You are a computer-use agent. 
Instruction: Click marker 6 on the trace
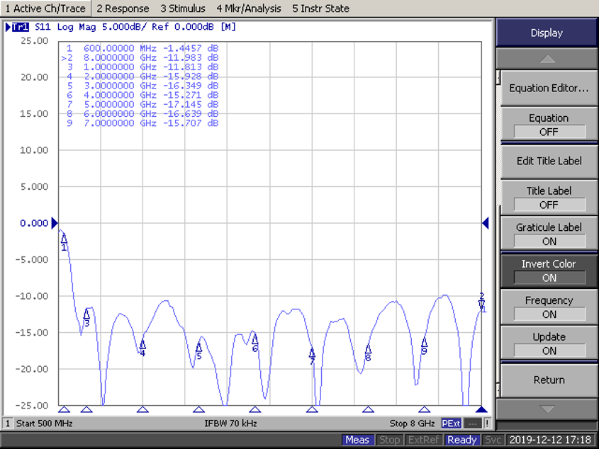coord(254,343)
